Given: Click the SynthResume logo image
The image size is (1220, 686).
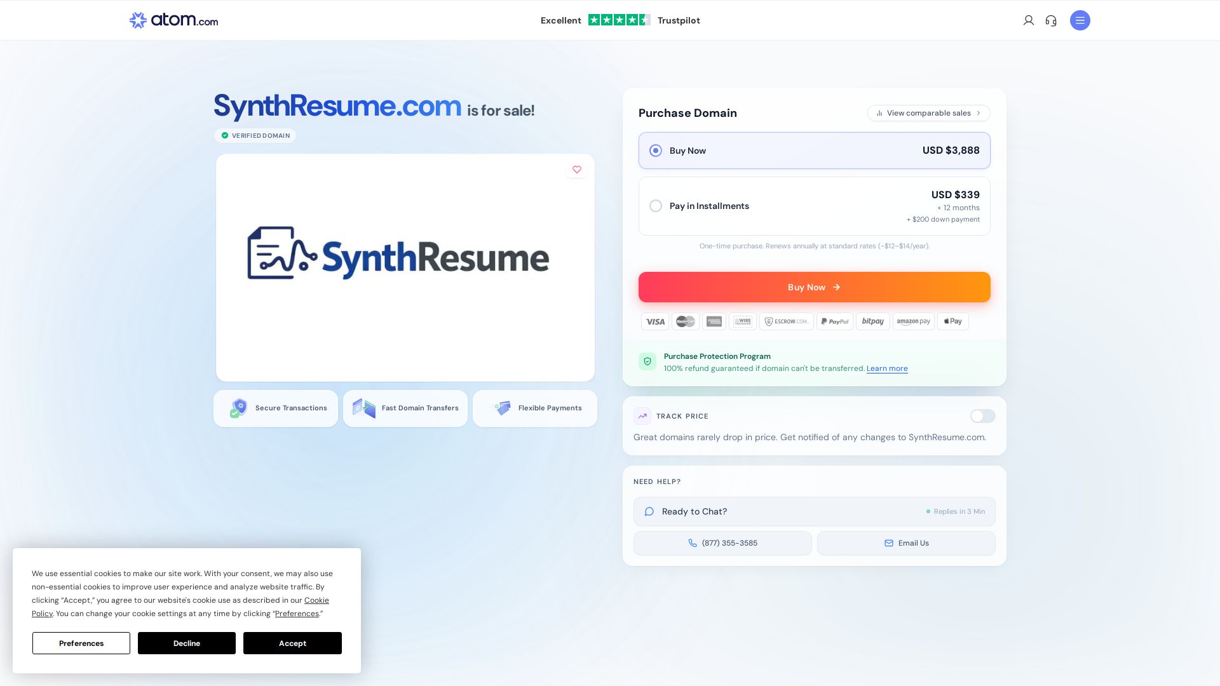Looking at the screenshot, I should pyautogui.click(x=398, y=254).
